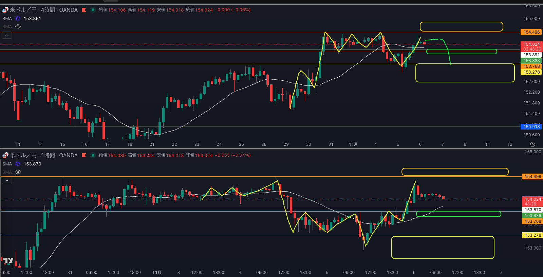Screen dimensions: 543x277
Task: Open the 4-hour USD/JPY symbol title
Action: (43, 10)
